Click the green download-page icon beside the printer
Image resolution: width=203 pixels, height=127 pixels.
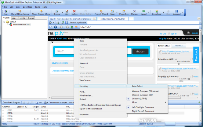63,23
